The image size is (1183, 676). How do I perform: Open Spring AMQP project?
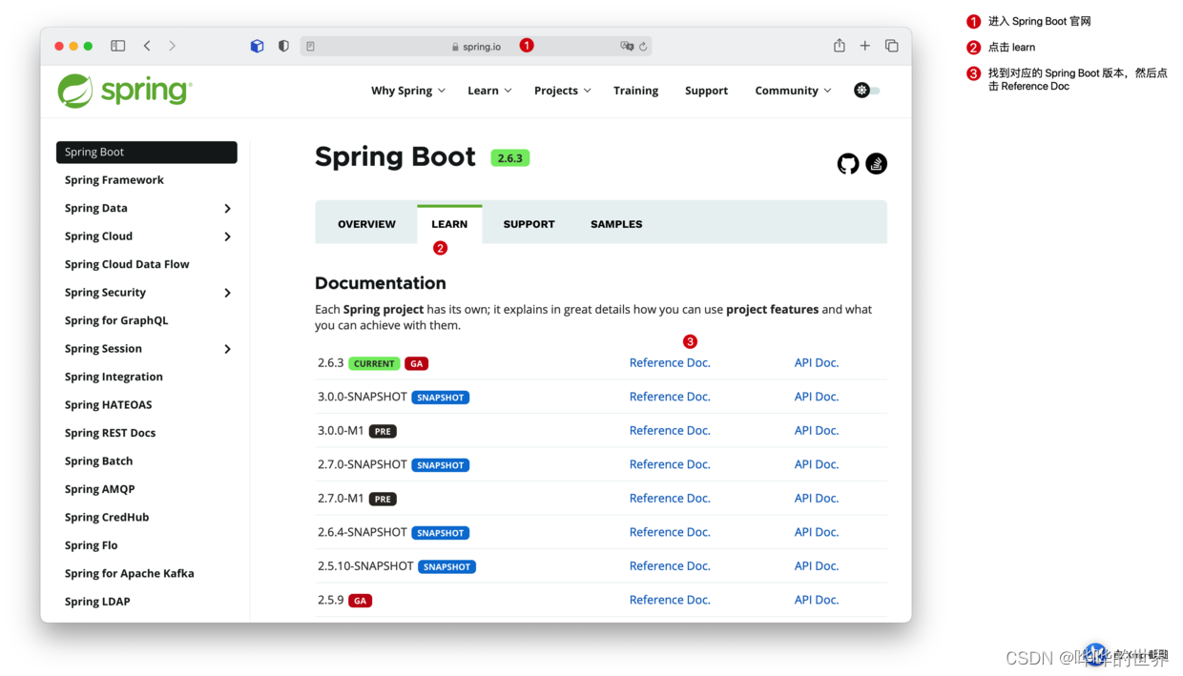99,489
